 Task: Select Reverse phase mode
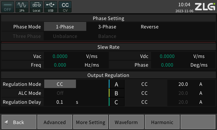click(149, 27)
